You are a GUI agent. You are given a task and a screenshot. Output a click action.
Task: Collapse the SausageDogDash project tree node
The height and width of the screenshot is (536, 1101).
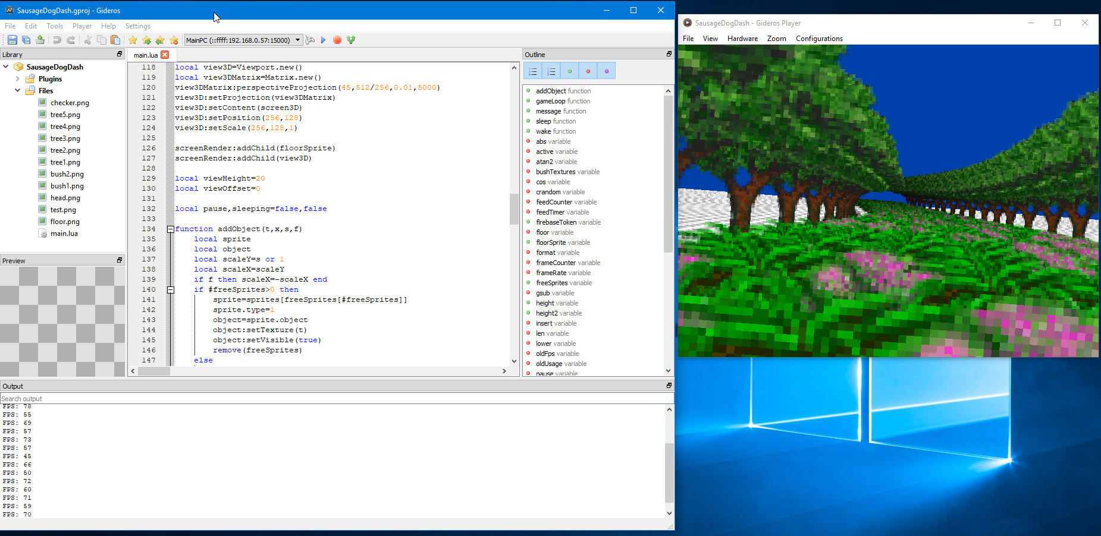tap(6, 67)
